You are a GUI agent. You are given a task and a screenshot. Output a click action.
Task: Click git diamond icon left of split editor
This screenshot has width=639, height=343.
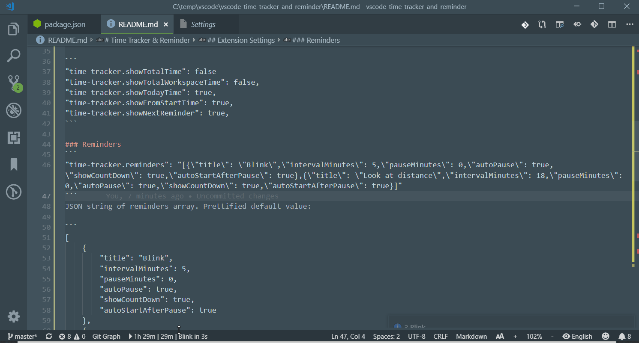[x=594, y=25]
